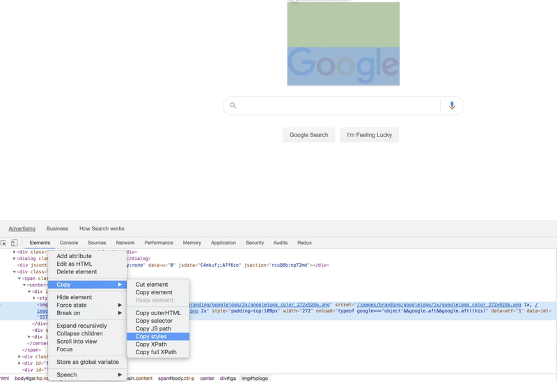This screenshot has height=382, width=557.
Task: Select Focus in context menu
Action: pos(88,349)
